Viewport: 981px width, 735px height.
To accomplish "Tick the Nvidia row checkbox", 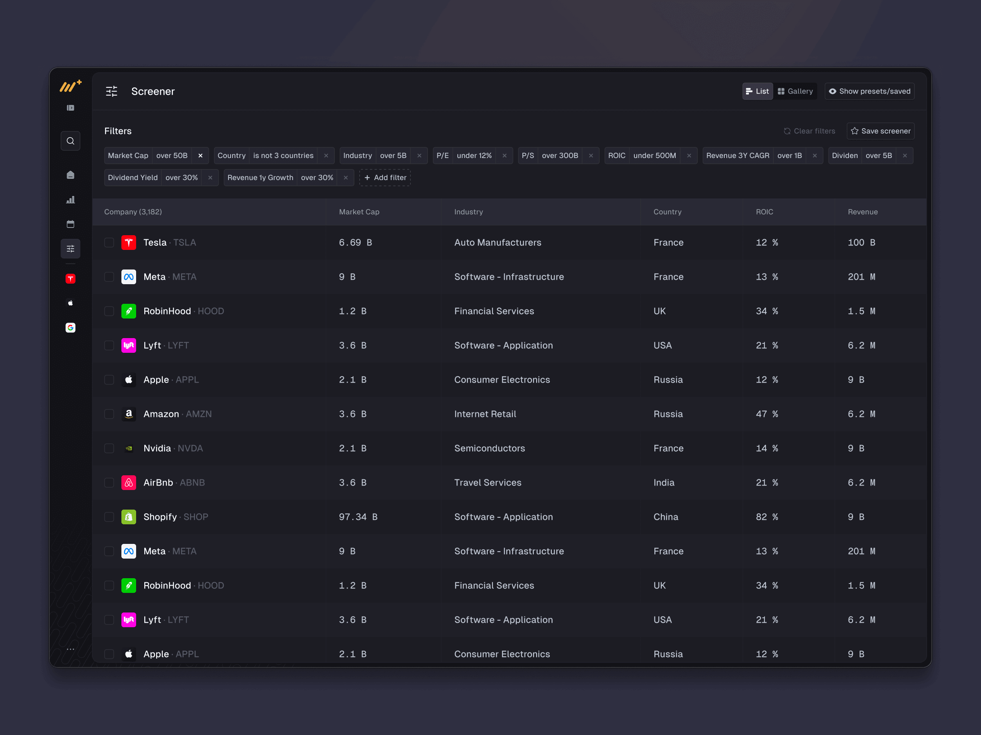I will pyautogui.click(x=109, y=448).
